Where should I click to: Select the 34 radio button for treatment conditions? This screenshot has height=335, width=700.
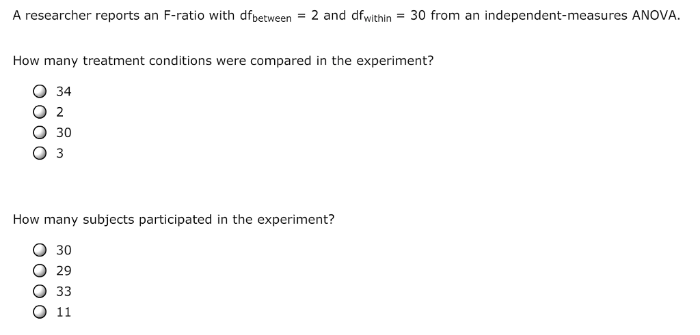tap(40, 91)
